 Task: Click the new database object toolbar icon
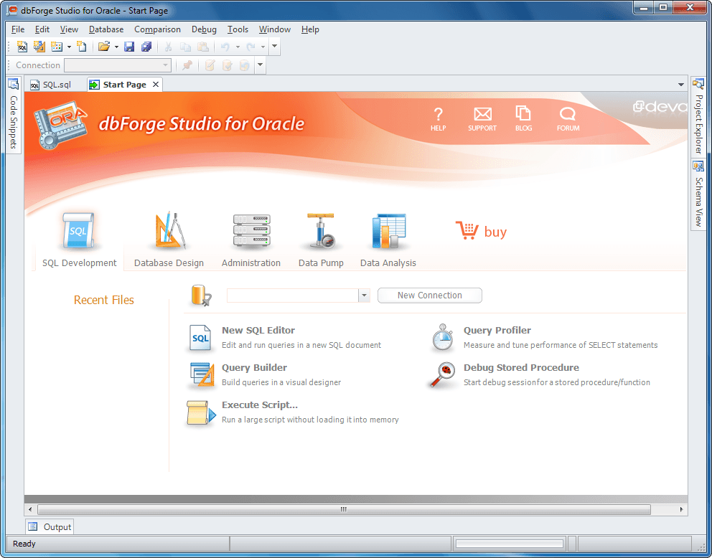[x=57, y=47]
